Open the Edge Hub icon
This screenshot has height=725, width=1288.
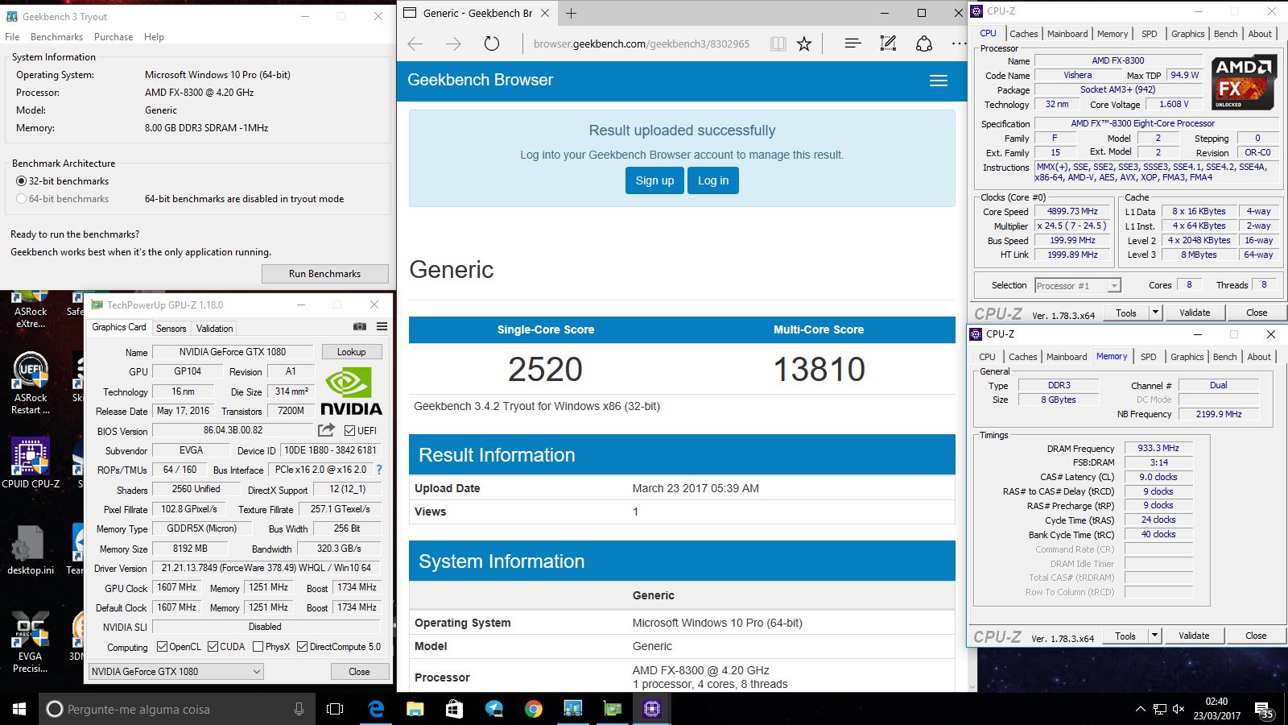(x=852, y=43)
